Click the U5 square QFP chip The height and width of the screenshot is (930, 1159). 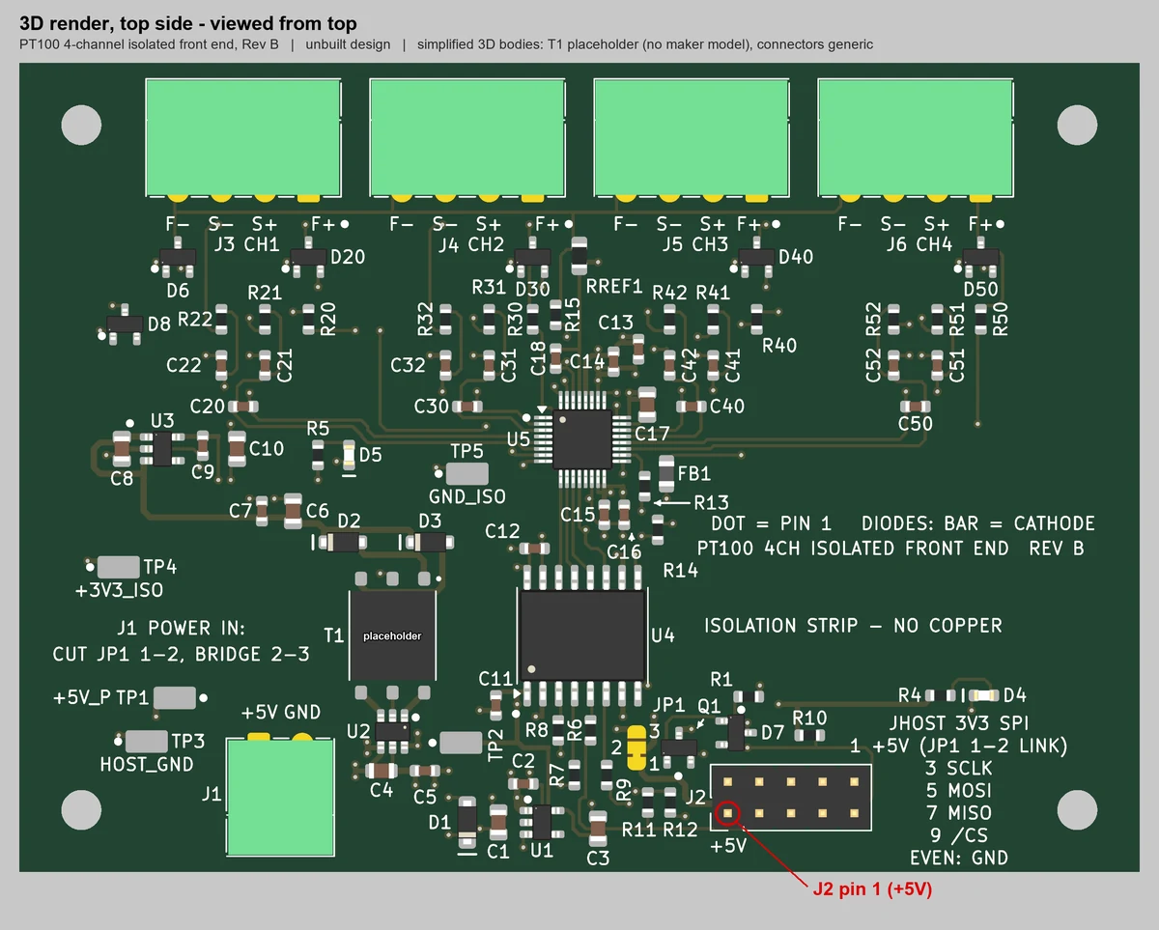click(x=582, y=438)
